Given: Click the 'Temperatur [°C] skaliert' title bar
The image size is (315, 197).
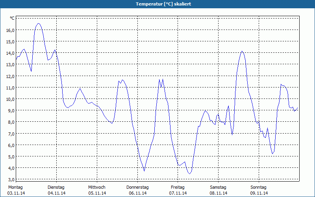Looking at the screenshot, I should click(157, 4).
